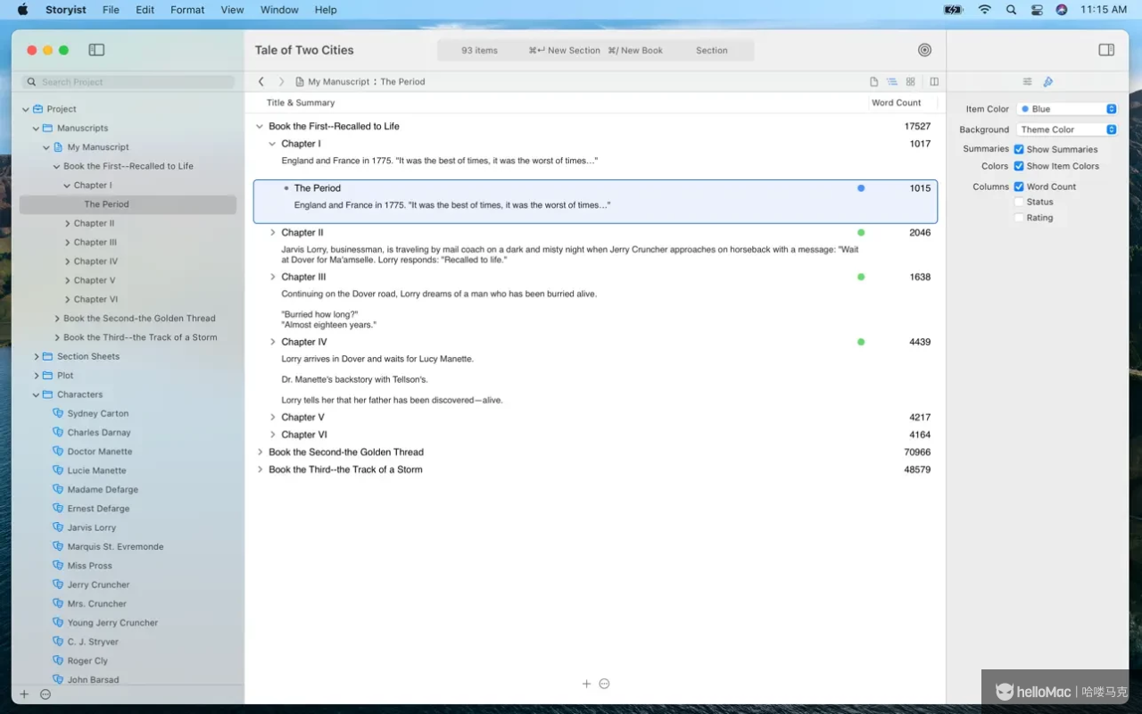Open Control Center in the menu bar
The image size is (1142, 714).
(x=1037, y=10)
